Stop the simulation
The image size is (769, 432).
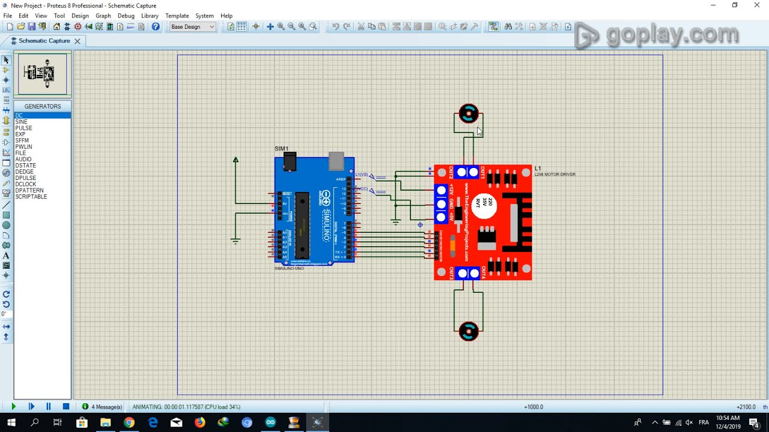point(66,407)
